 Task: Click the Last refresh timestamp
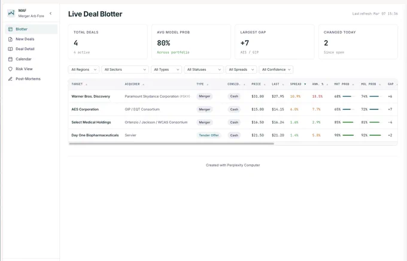click(375, 14)
